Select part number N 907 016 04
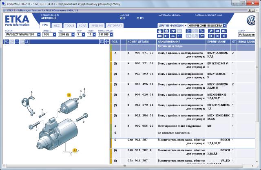261x170 pixels. pyautogui.click(x=140, y=94)
